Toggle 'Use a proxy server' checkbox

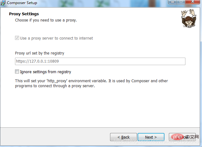[17, 38]
